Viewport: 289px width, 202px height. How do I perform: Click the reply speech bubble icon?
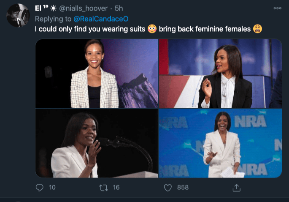tap(40, 187)
